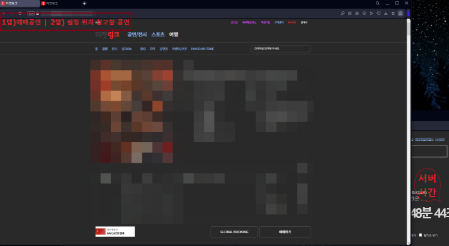Viewport: 449px width, 246px height.
Task: Click the URL input box in background window
Action: 430,151
